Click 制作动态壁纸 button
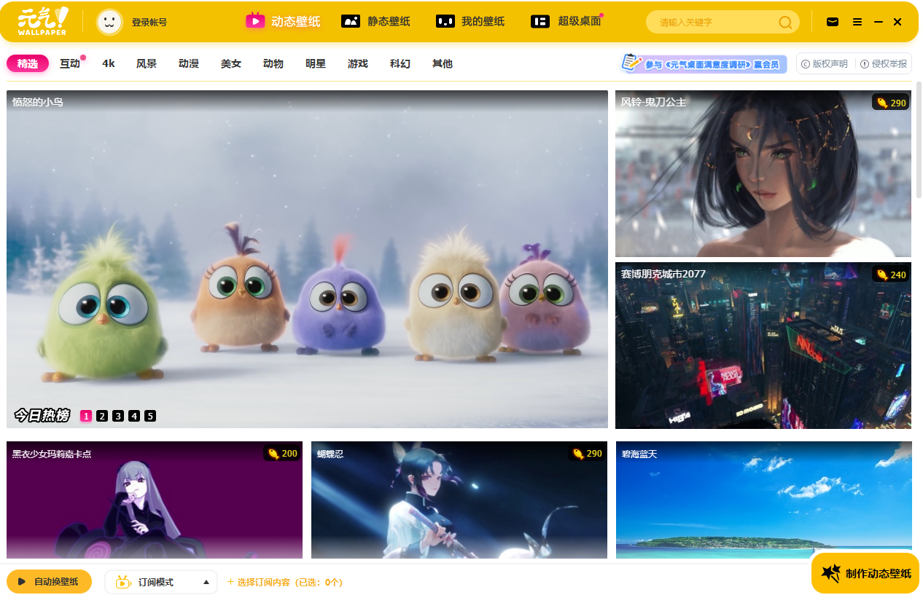Image resolution: width=923 pixels, height=595 pixels. [x=865, y=573]
